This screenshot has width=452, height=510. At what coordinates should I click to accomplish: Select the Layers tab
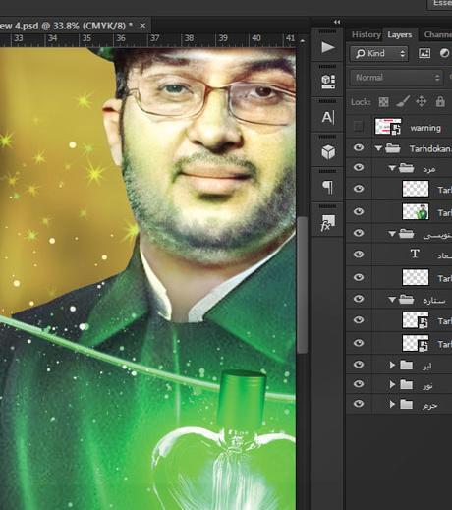click(x=399, y=34)
